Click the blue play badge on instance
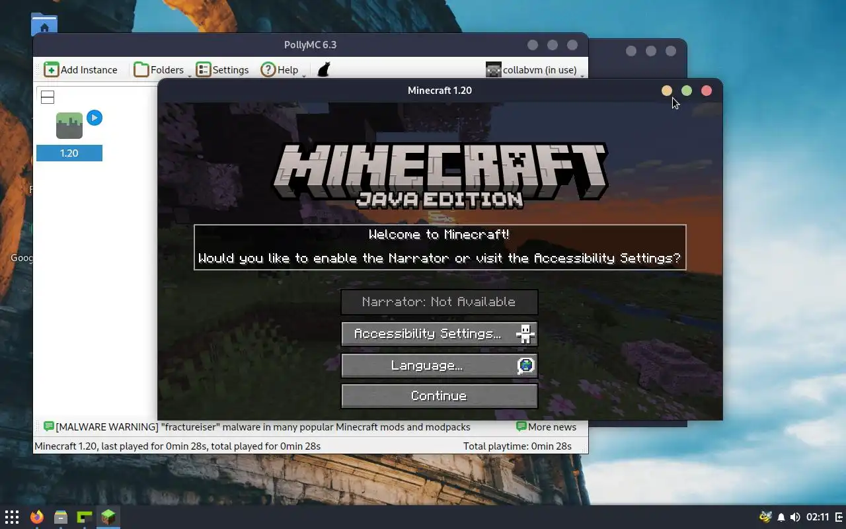The image size is (846, 529). coord(94,118)
